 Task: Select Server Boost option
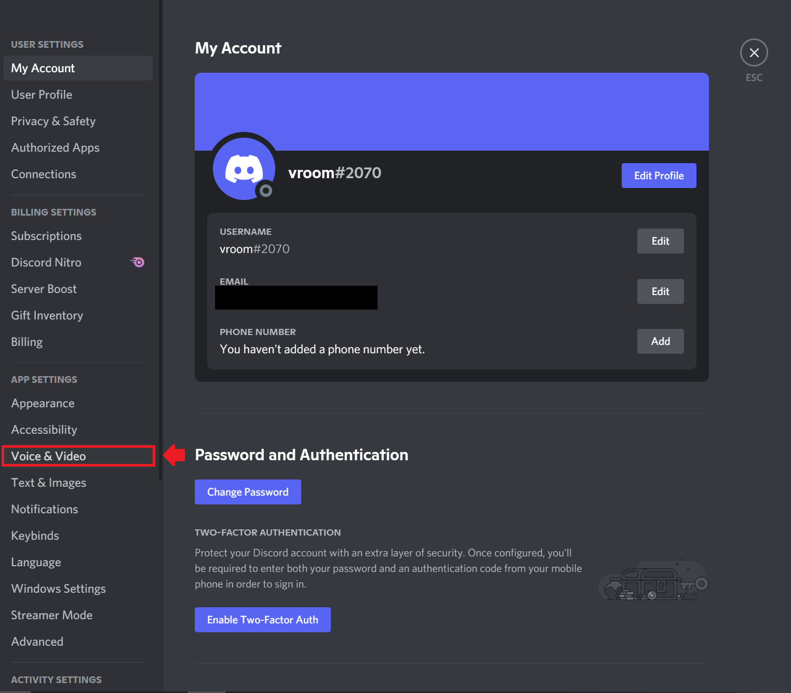(78, 289)
